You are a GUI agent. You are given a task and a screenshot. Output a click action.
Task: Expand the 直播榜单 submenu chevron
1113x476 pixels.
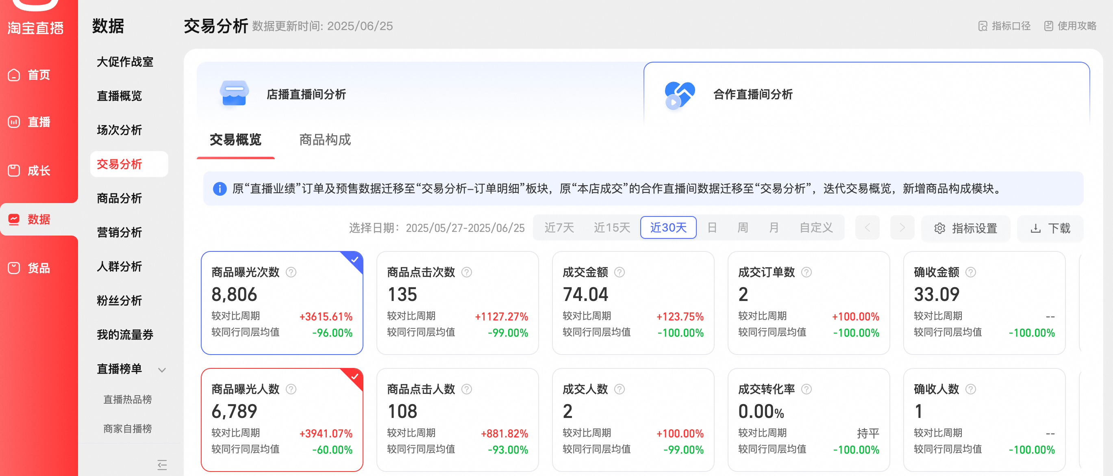(x=162, y=370)
